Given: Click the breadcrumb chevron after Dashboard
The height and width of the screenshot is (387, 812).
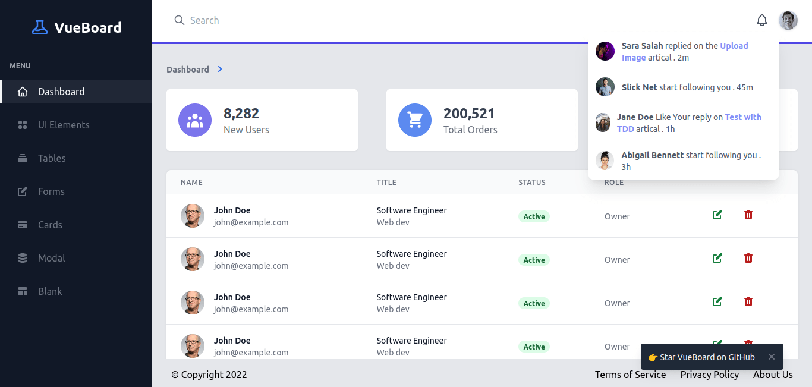Looking at the screenshot, I should [x=220, y=69].
